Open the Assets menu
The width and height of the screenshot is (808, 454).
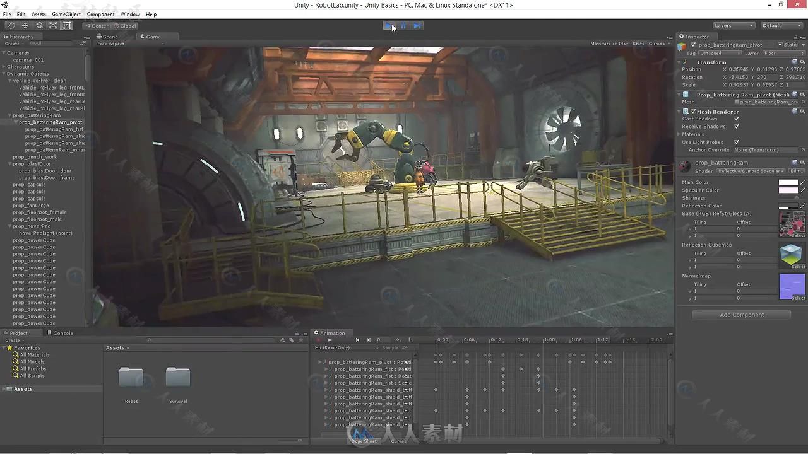coord(39,14)
